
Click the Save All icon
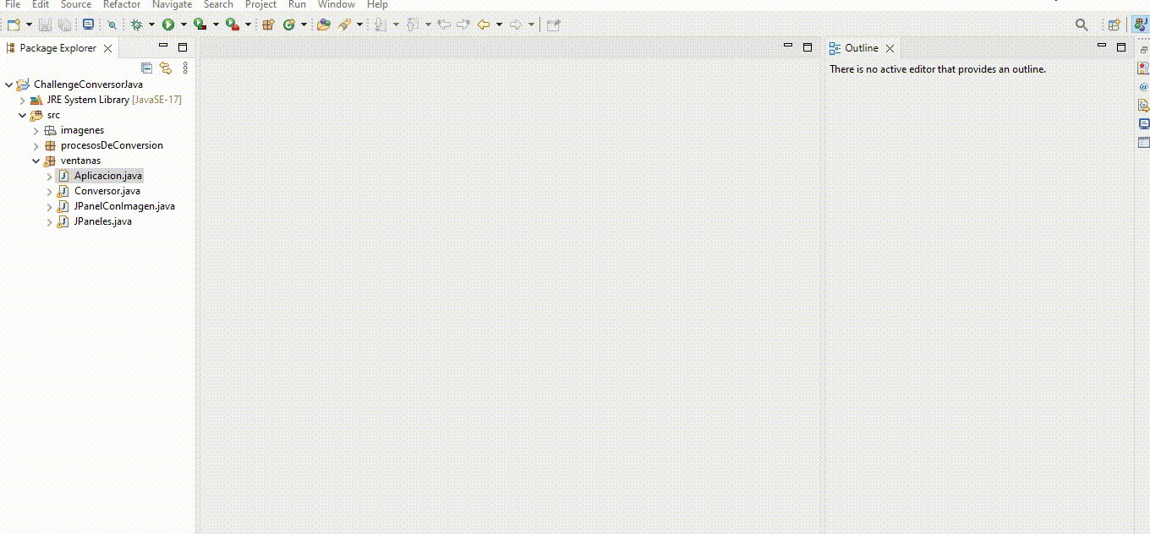coord(64,25)
